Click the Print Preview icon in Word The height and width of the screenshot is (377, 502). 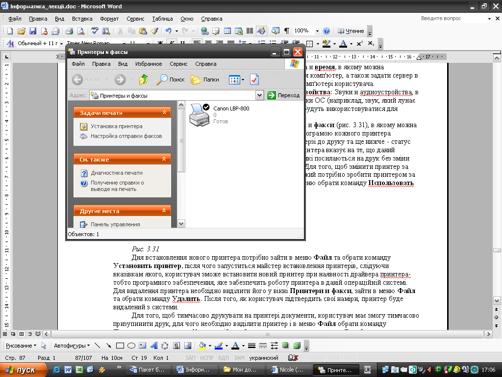(81, 31)
